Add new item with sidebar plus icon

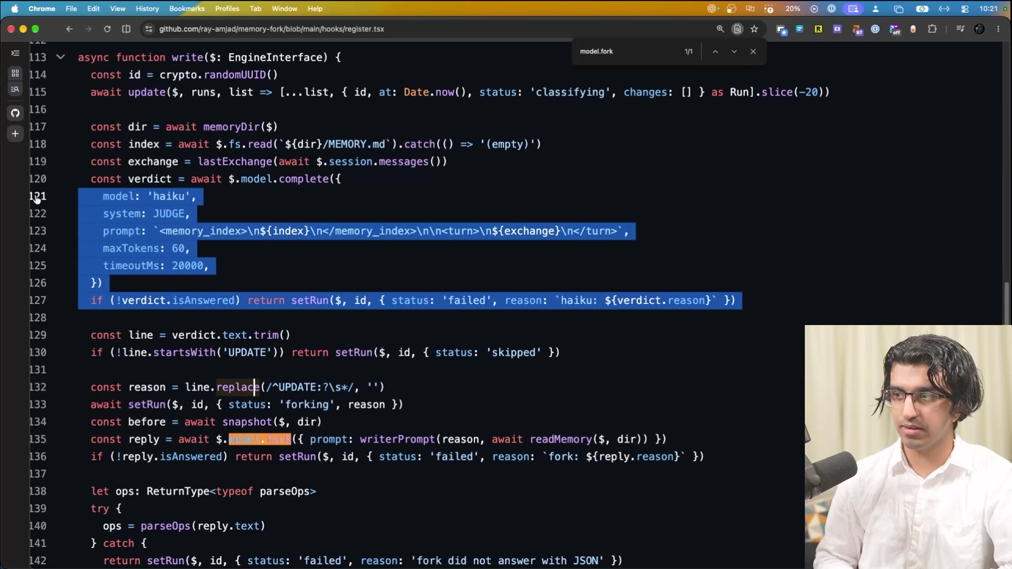15,133
